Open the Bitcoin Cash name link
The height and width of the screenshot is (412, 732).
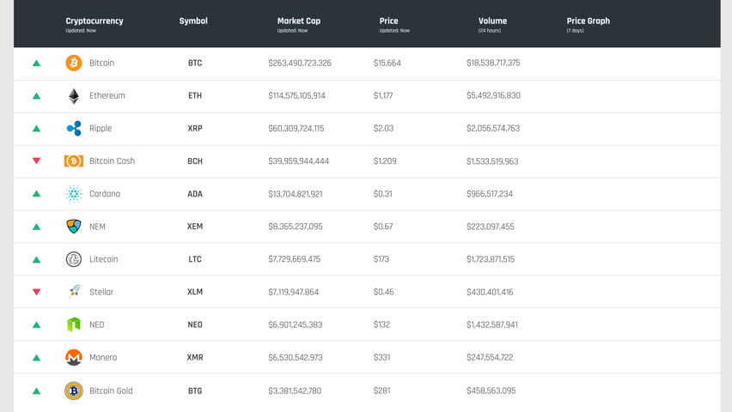coord(112,161)
